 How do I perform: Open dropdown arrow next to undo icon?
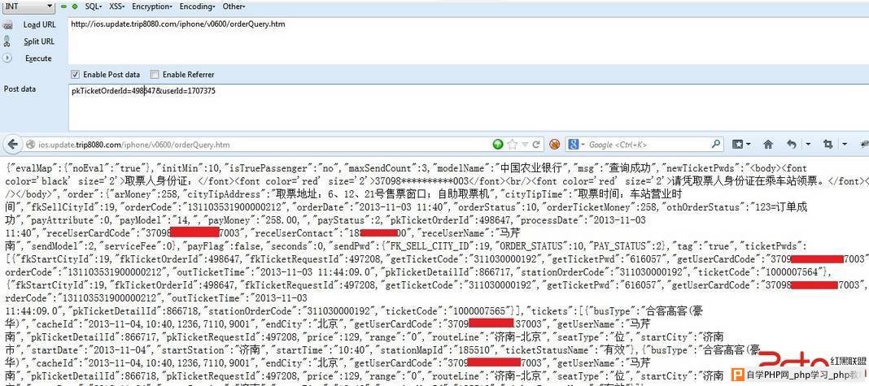point(808,144)
